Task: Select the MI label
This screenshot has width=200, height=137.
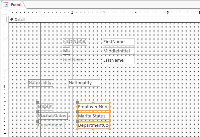Action: [x=66, y=51]
